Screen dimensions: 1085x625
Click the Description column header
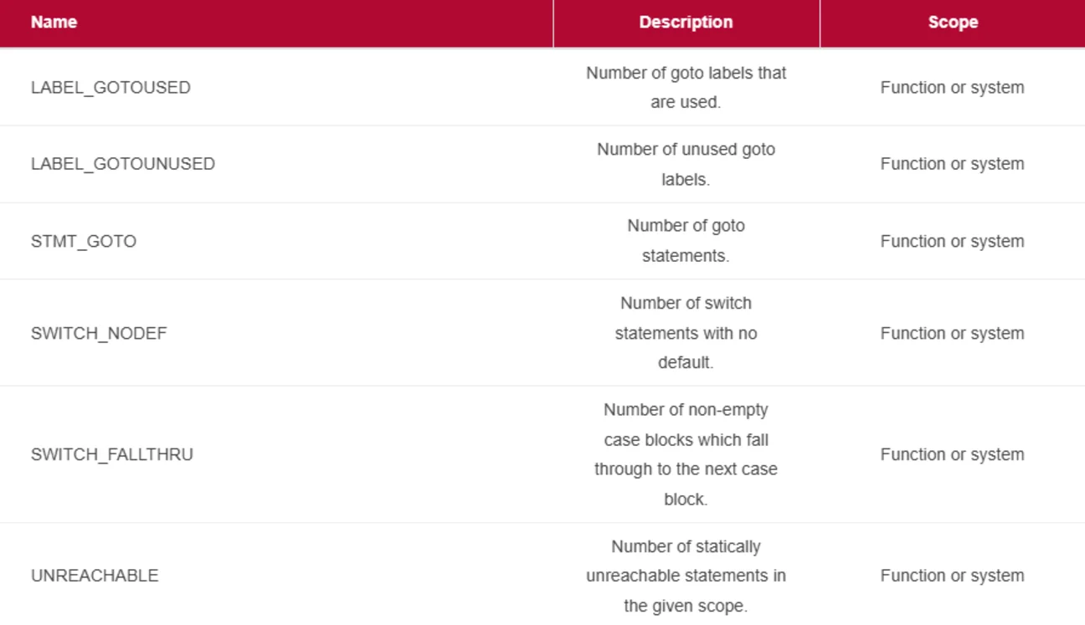tap(686, 23)
